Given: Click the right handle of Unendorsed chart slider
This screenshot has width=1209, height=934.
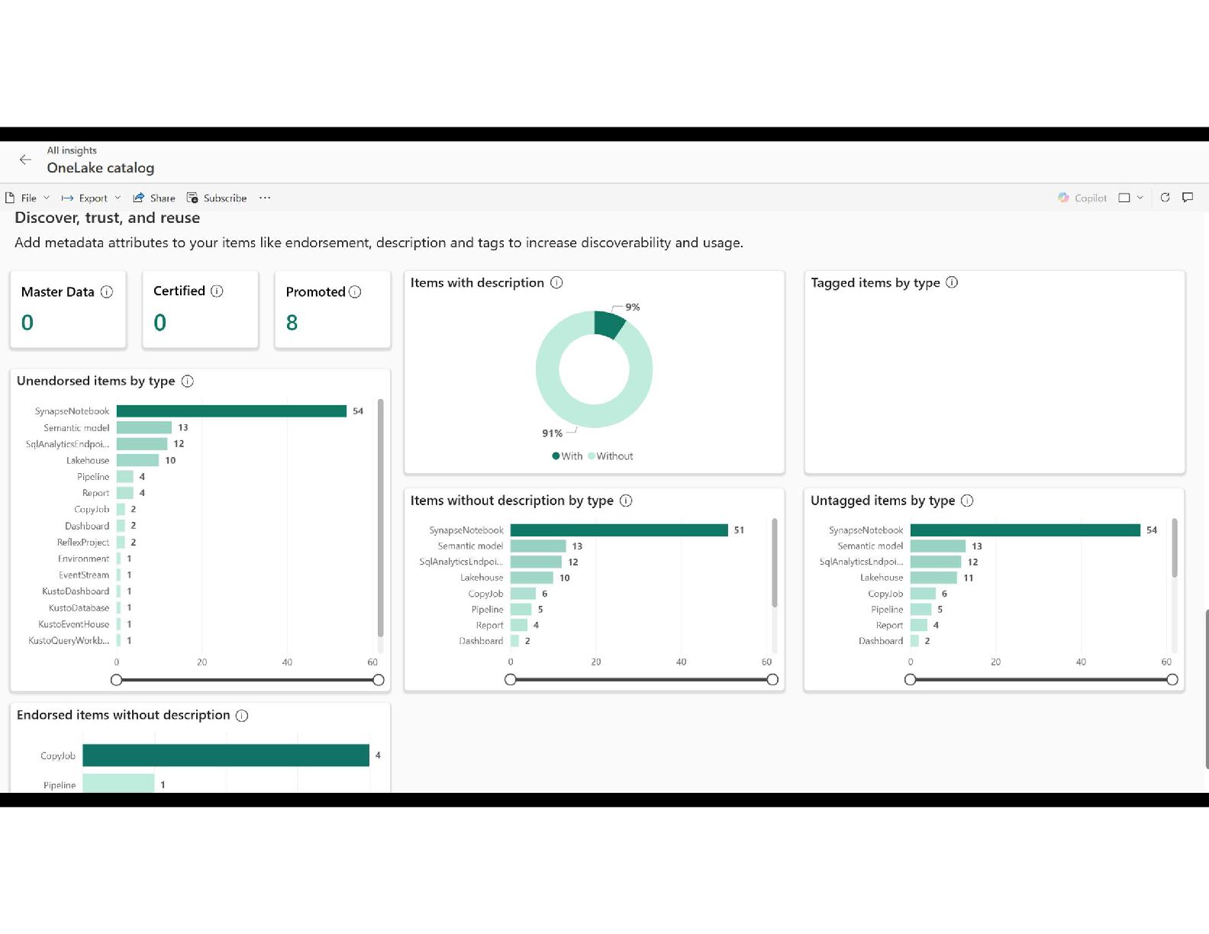Looking at the screenshot, I should coord(379,680).
